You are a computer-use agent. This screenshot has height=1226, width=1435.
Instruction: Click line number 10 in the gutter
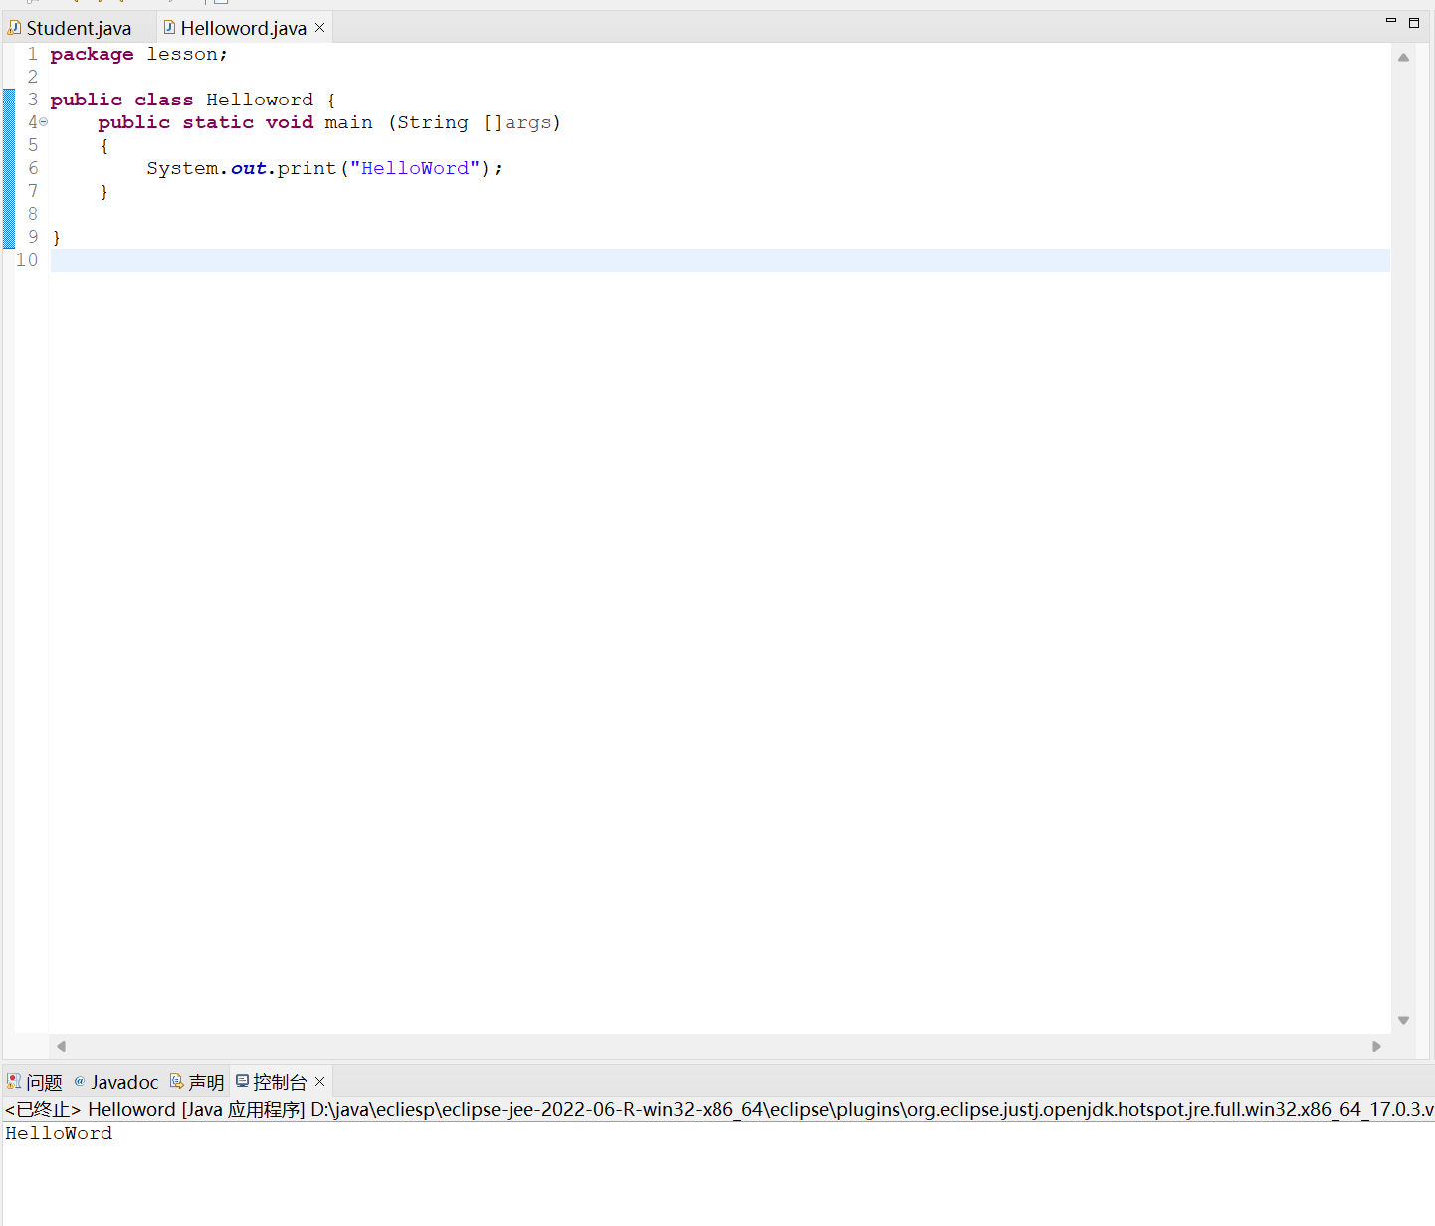pyautogui.click(x=27, y=260)
